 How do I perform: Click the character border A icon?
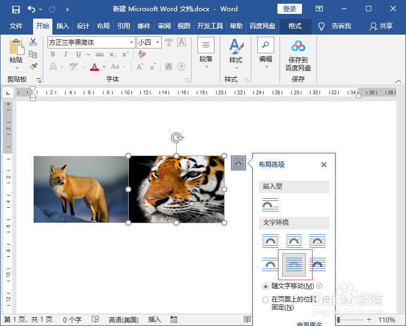(181, 42)
